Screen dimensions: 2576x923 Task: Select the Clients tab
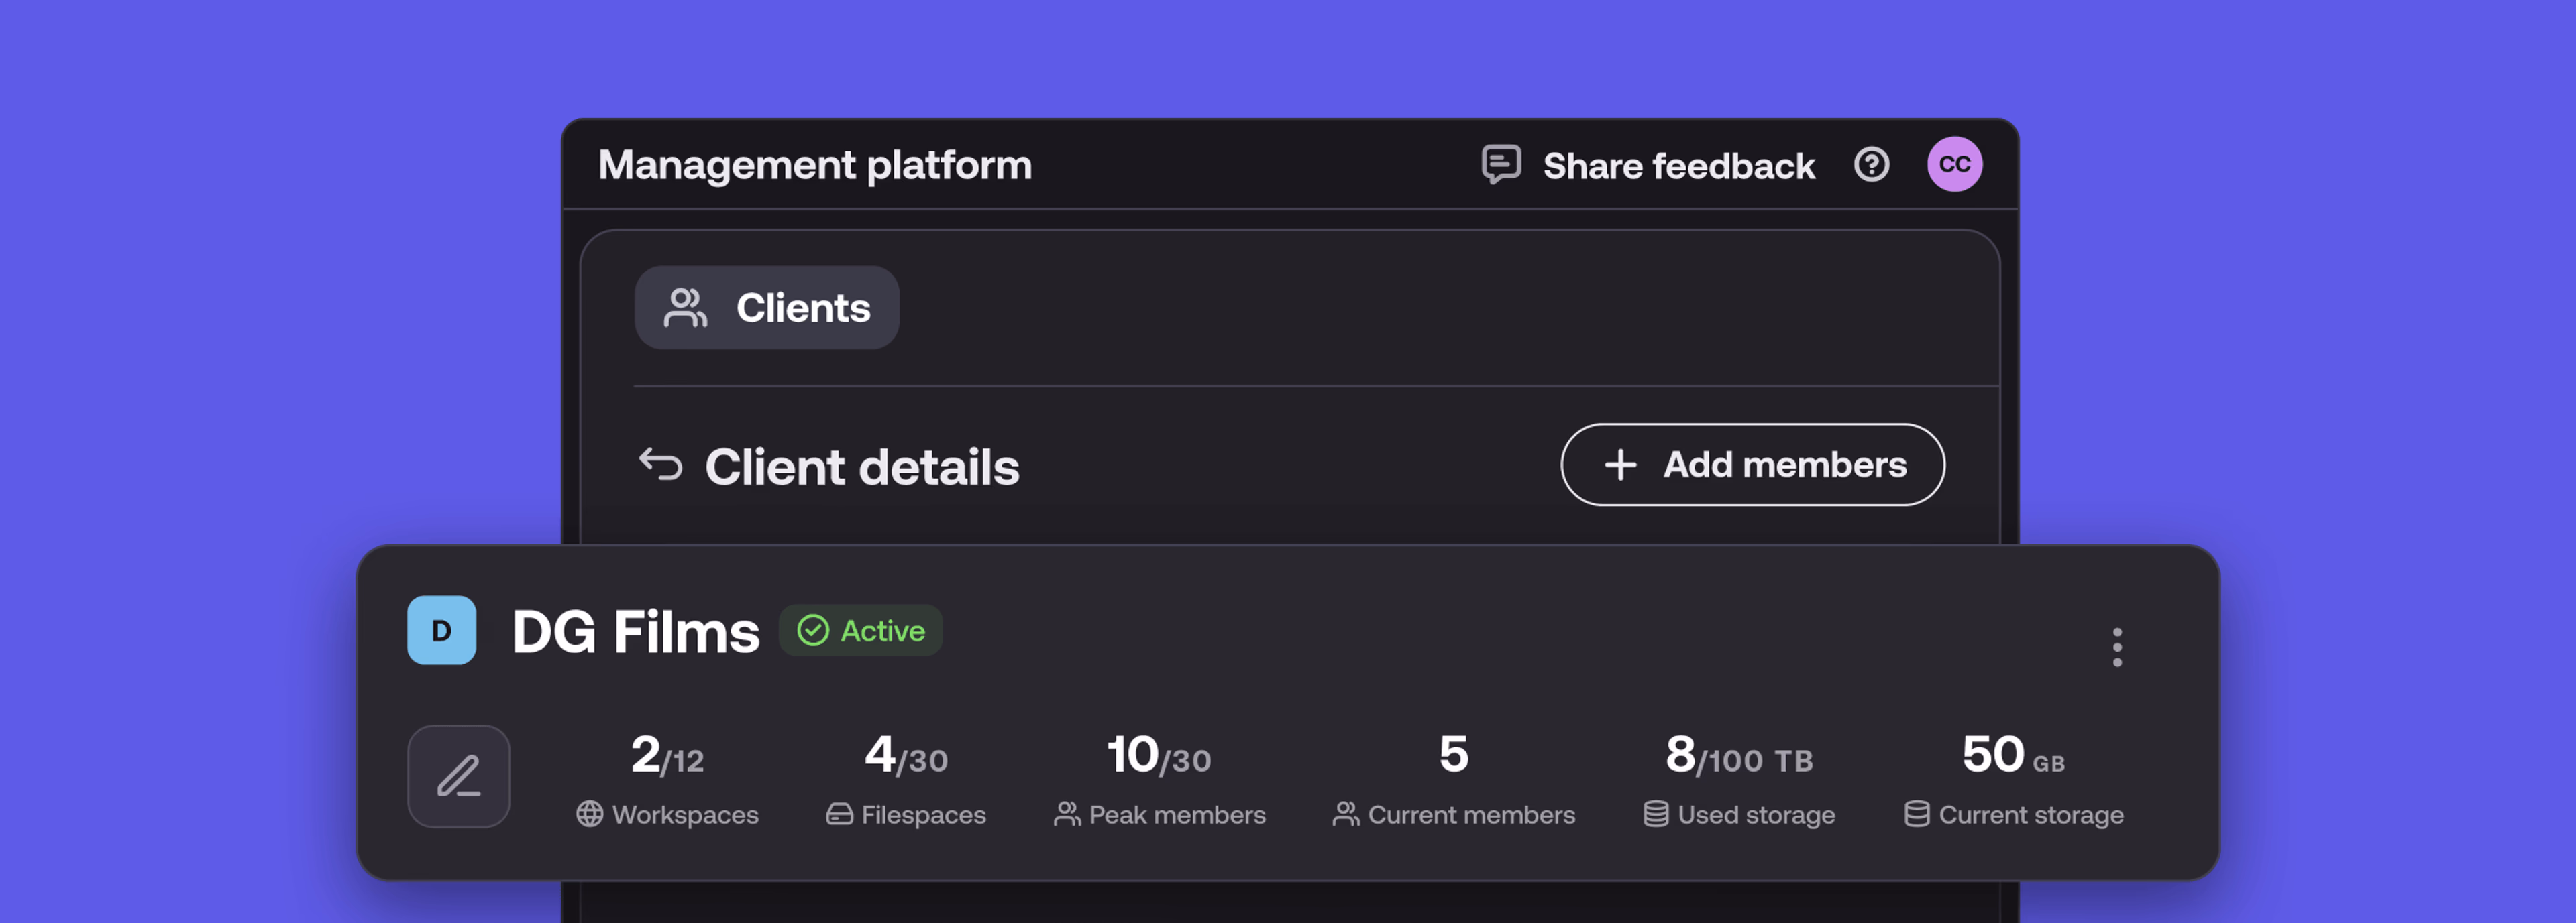click(766, 308)
